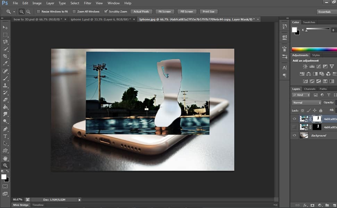The height and width of the screenshot is (208, 337).
Task: Enable Resize Windows to Fit checkbox
Action: 38,11
